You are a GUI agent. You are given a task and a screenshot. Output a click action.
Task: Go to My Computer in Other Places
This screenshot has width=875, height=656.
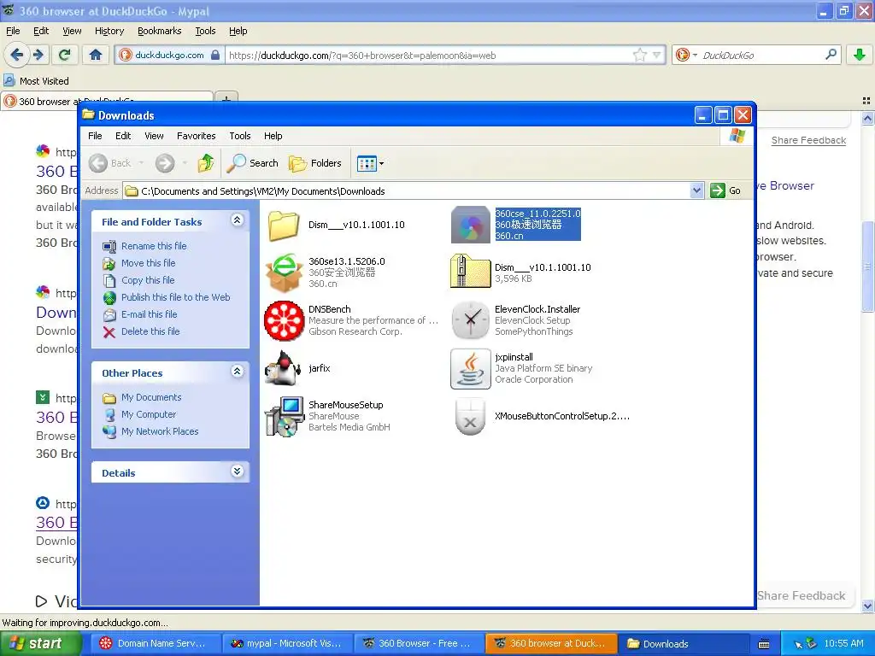(x=149, y=414)
